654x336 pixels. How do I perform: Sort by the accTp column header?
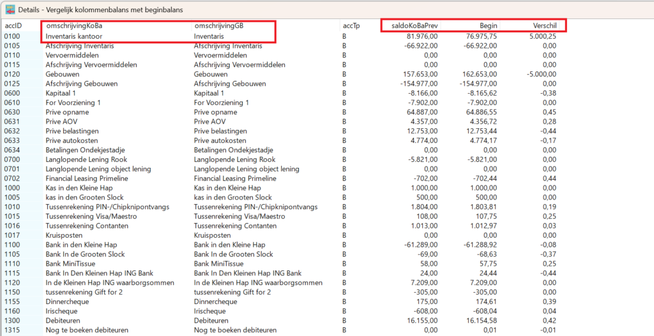(351, 26)
